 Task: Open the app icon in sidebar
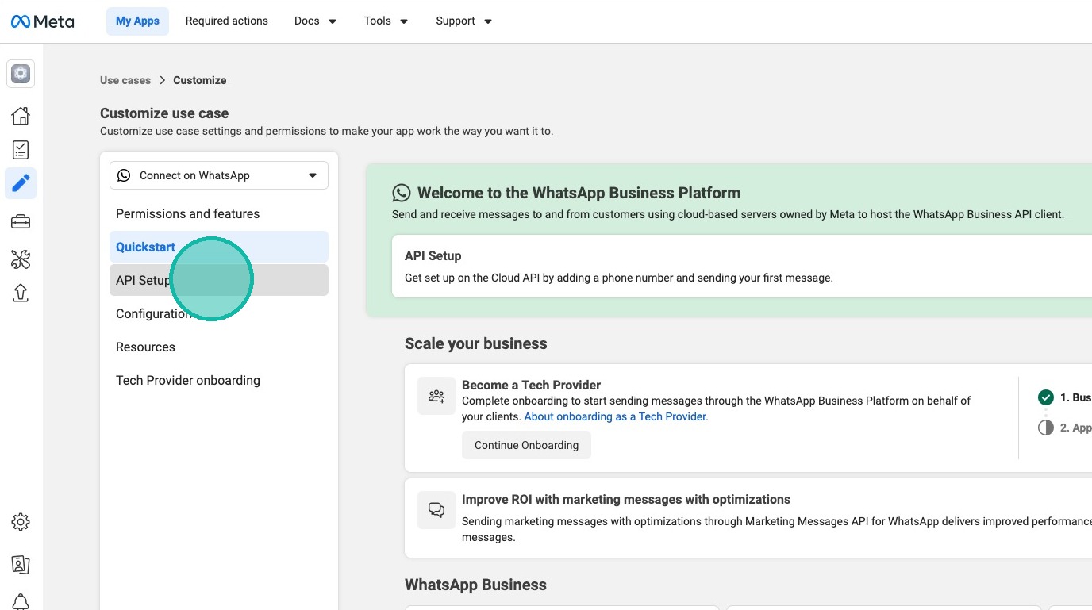(21, 74)
